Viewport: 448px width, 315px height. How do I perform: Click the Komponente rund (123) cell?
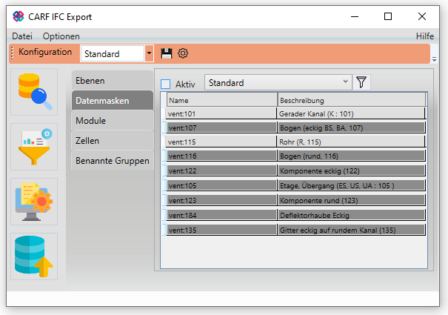pyautogui.click(x=352, y=201)
